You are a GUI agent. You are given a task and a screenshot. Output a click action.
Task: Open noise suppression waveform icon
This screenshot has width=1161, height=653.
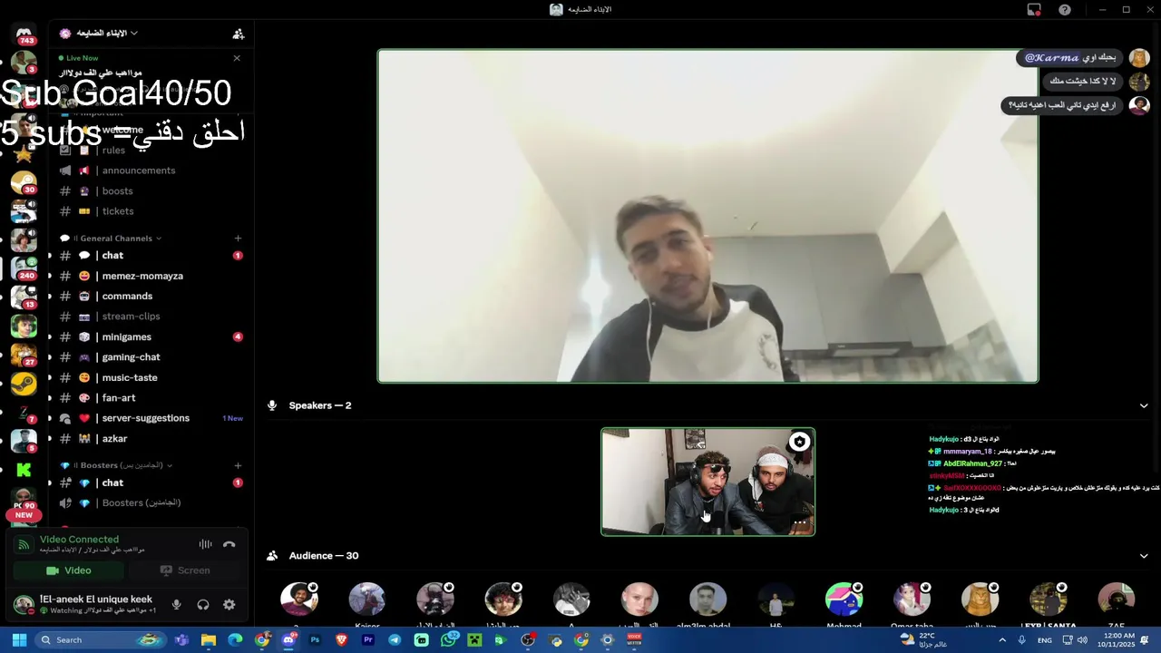206,544
